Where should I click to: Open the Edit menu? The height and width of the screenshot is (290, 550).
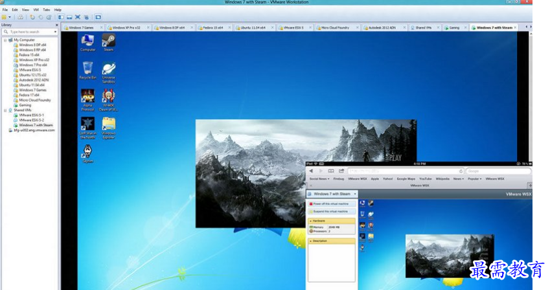pyautogui.click(x=15, y=10)
